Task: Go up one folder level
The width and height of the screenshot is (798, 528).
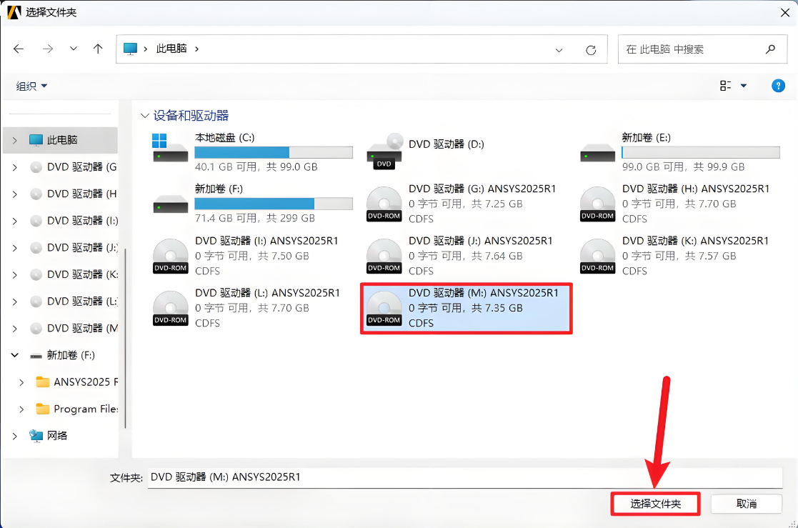Action: point(98,49)
